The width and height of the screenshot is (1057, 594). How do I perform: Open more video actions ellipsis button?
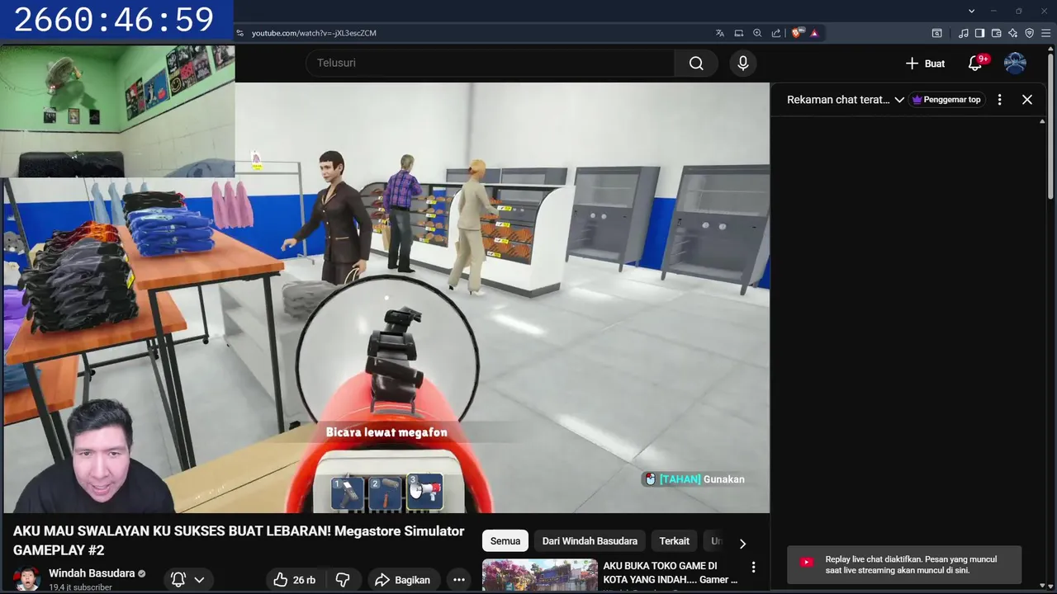459,580
